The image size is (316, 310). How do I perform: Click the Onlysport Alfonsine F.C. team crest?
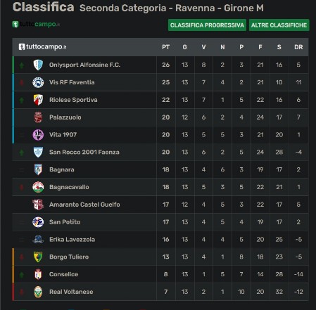point(38,65)
